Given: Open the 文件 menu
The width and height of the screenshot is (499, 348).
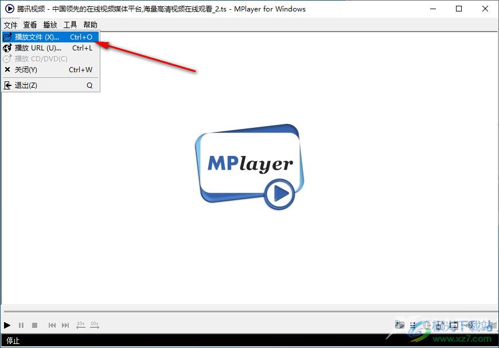Looking at the screenshot, I should (x=10, y=25).
